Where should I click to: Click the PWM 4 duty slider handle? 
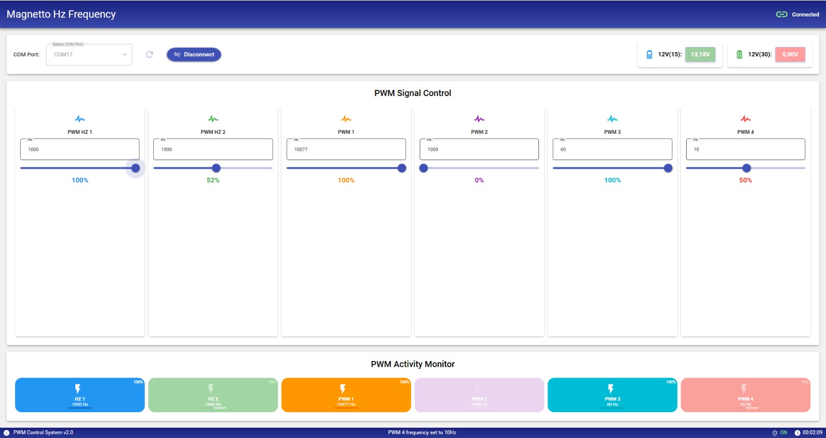pyautogui.click(x=746, y=168)
